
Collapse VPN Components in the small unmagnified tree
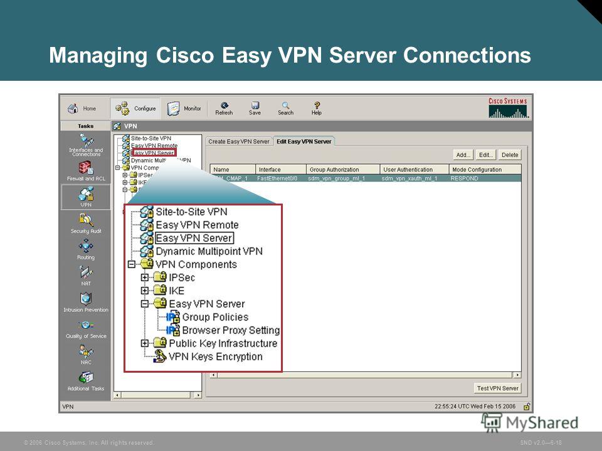click(118, 168)
